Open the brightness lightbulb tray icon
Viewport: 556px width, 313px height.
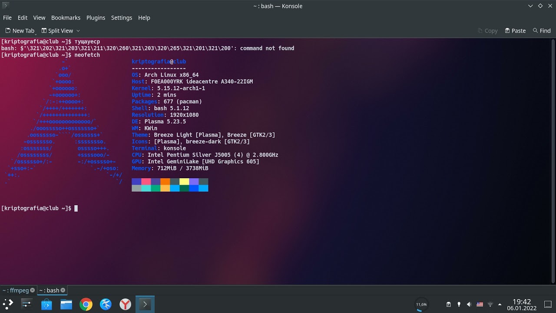coord(459,304)
